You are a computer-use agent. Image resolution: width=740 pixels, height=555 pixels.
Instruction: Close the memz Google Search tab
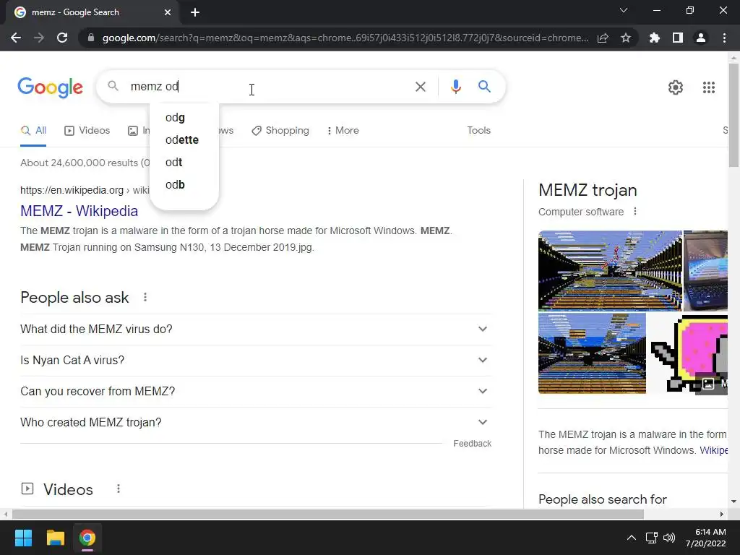point(168,12)
